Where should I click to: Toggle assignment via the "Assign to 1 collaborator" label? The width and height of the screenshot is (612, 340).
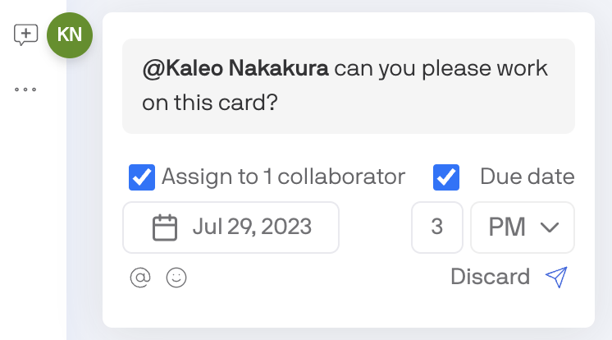tap(283, 177)
